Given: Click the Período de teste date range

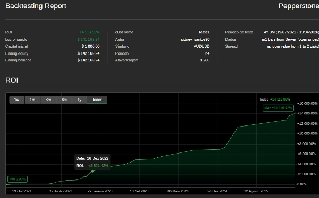Looking at the screenshot, I should pyautogui.click(x=291, y=32).
